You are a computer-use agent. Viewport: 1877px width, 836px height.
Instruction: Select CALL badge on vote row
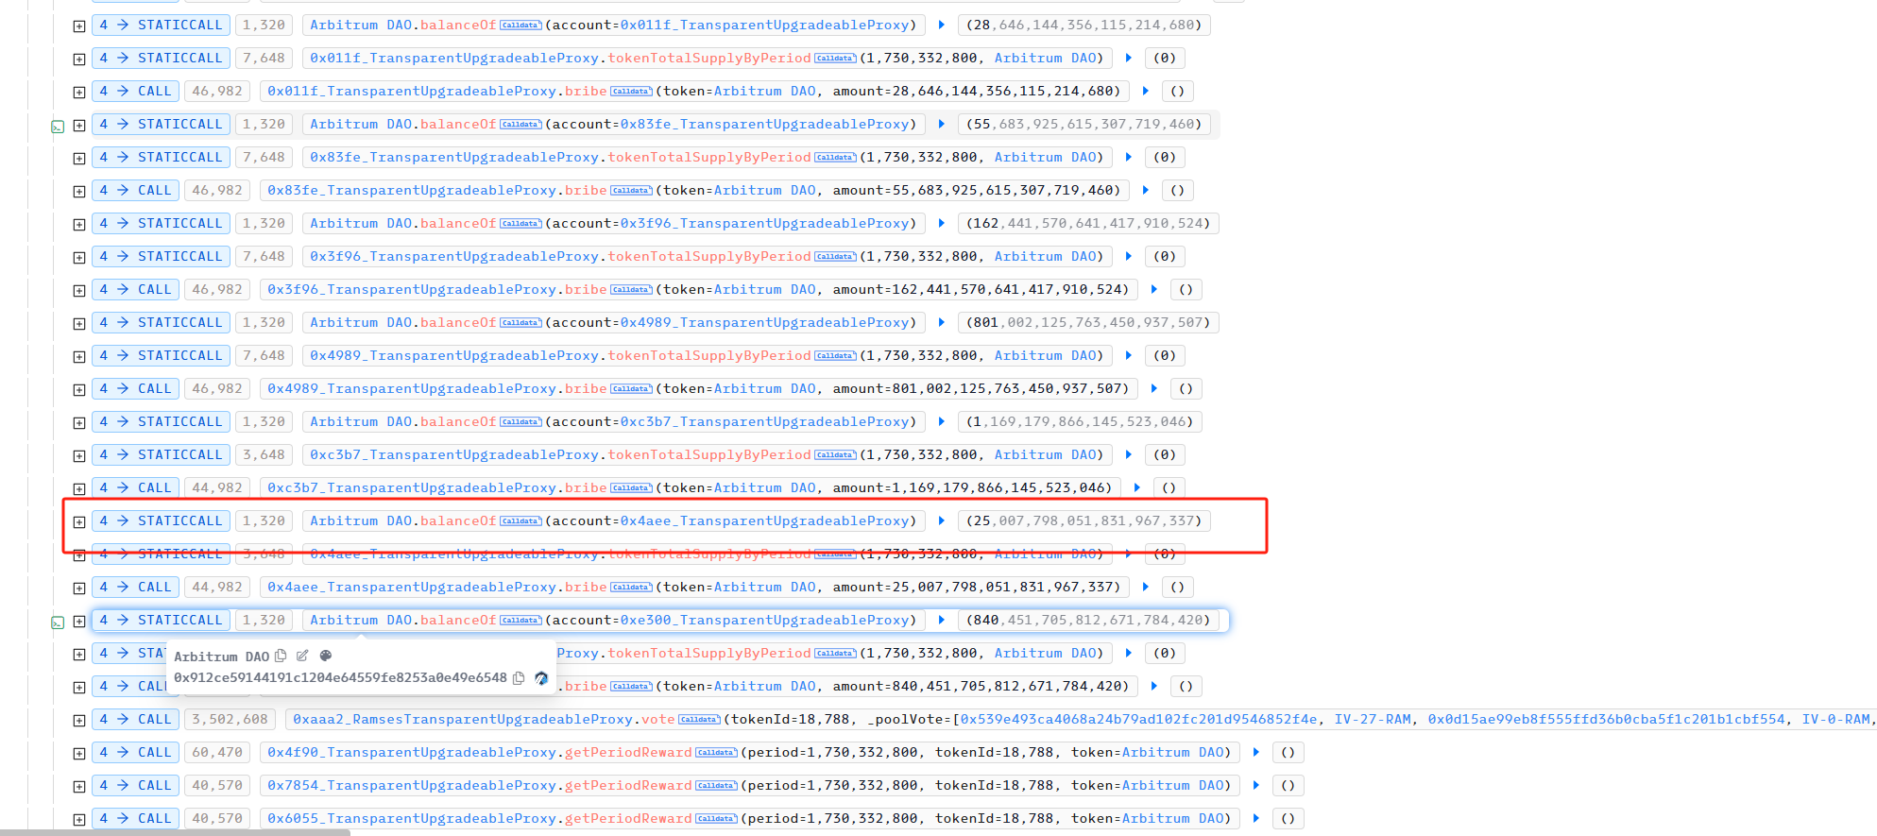135,720
